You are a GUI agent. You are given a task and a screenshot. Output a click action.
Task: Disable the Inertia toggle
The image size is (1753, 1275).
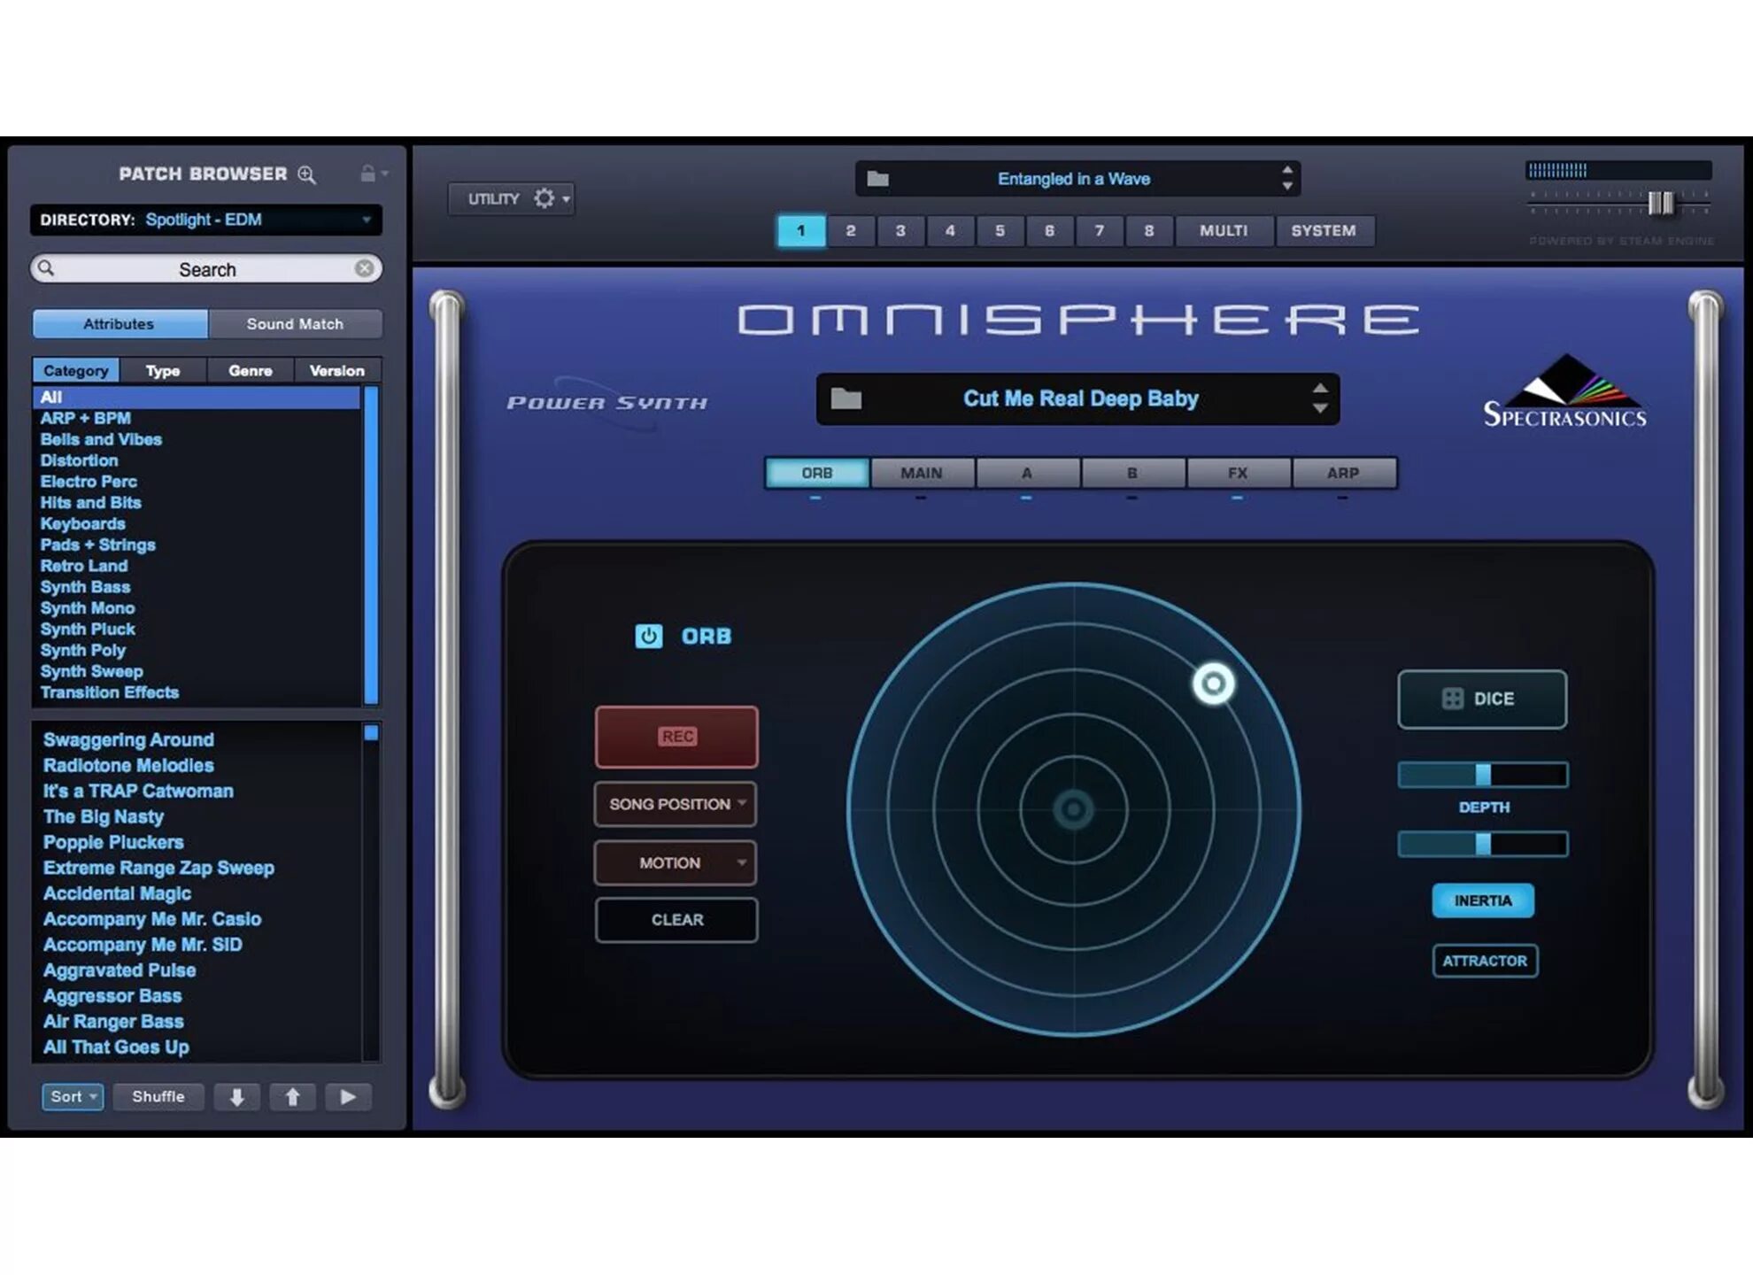click(1483, 900)
